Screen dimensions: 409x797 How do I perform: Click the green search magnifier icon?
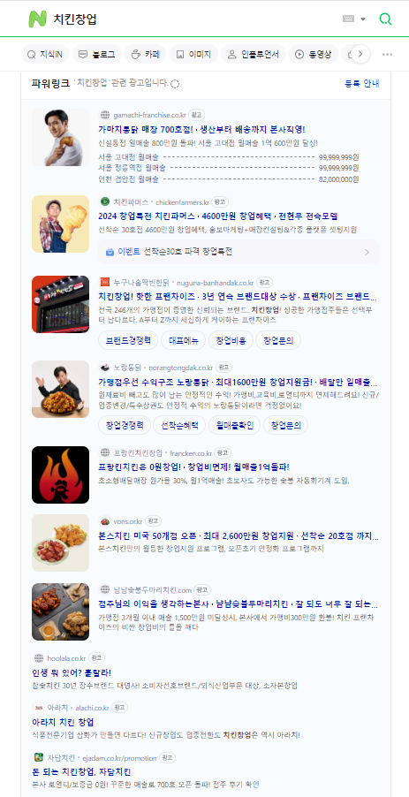(386, 19)
